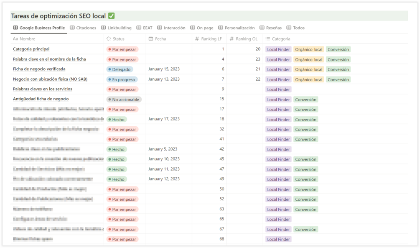Click the list icon beside Categoría header
420x248 pixels.
[267, 39]
